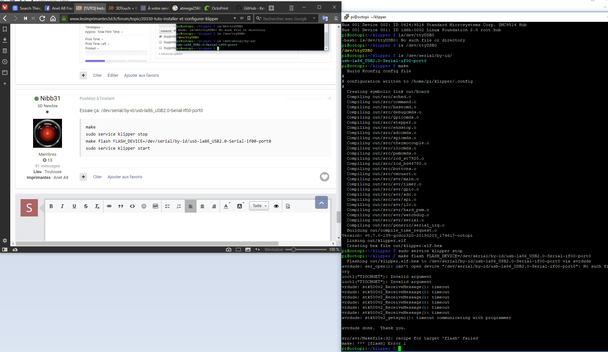Image resolution: width=608 pixels, height=352 pixels.
Task: Insert a link with the chain icon
Action: click(109, 206)
